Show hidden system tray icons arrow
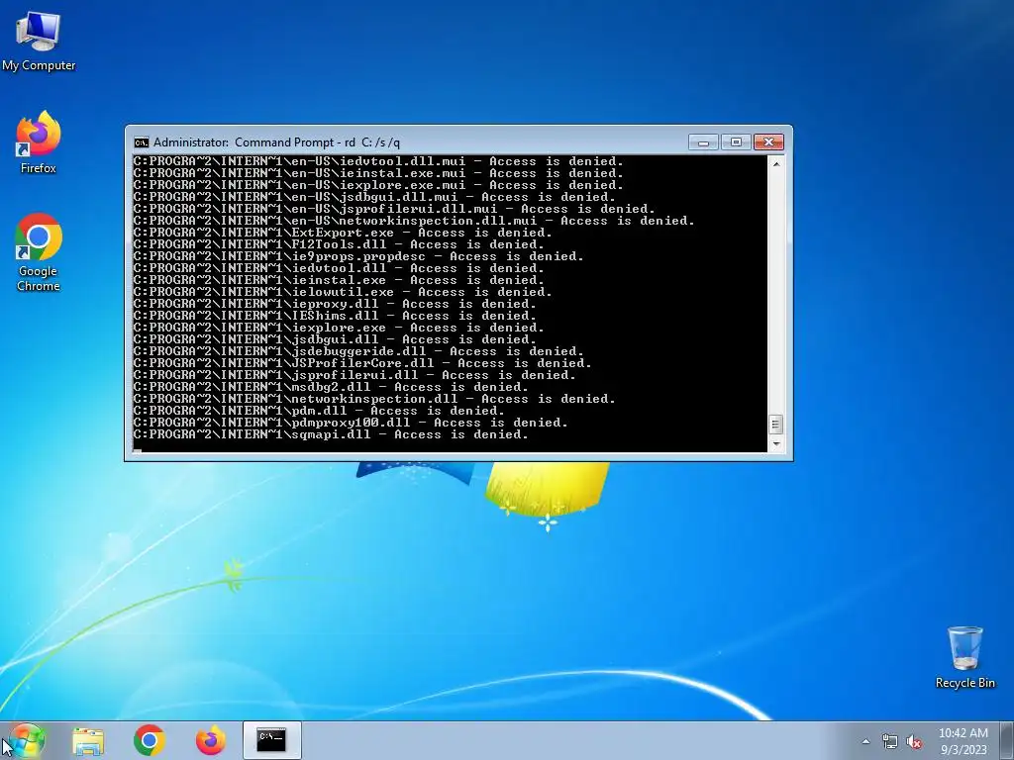Viewport: 1014px width, 760px height. (x=865, y=742)
